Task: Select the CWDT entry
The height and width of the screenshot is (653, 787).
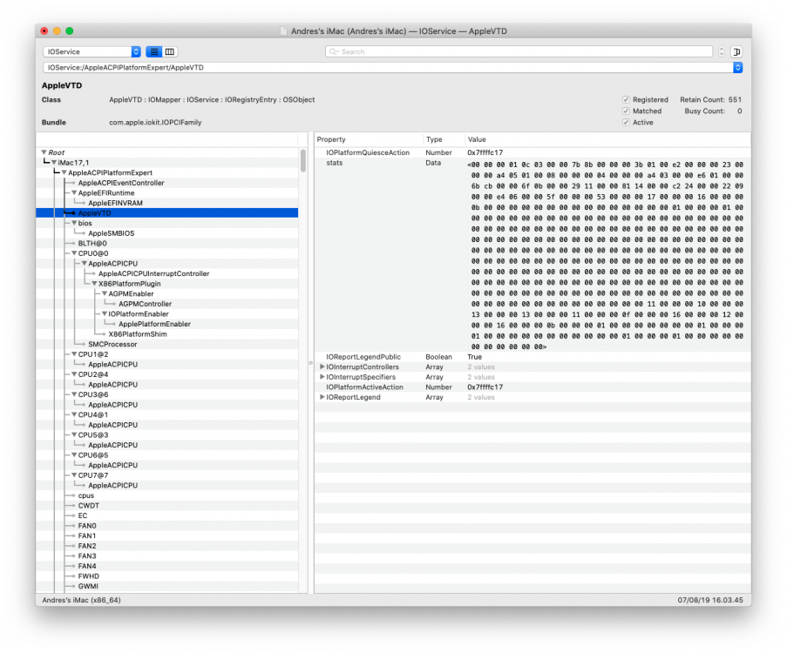Action: click(x=88, y=506)
